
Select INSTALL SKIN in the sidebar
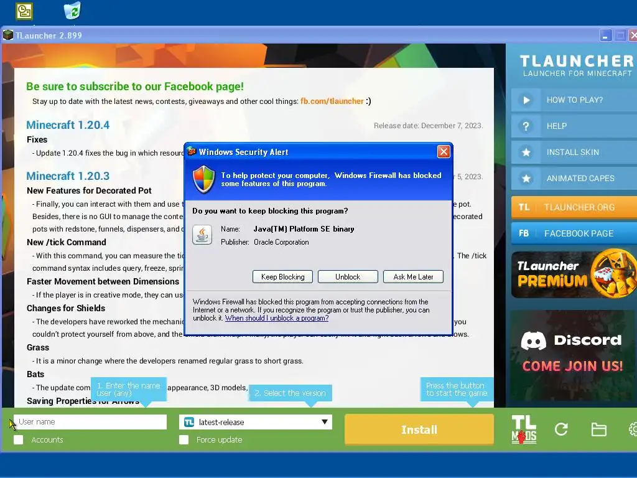(x=574, y=152)
